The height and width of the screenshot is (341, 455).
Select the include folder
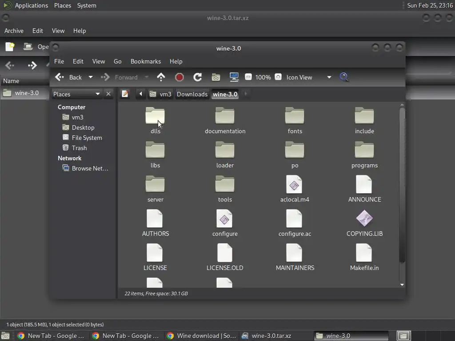click(x=364, y=120)
